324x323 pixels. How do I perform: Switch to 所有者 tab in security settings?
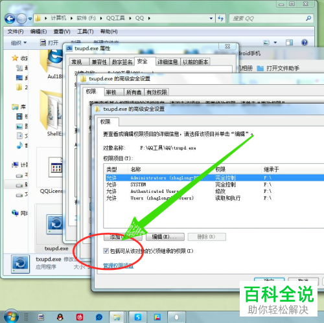pos(133,93)
